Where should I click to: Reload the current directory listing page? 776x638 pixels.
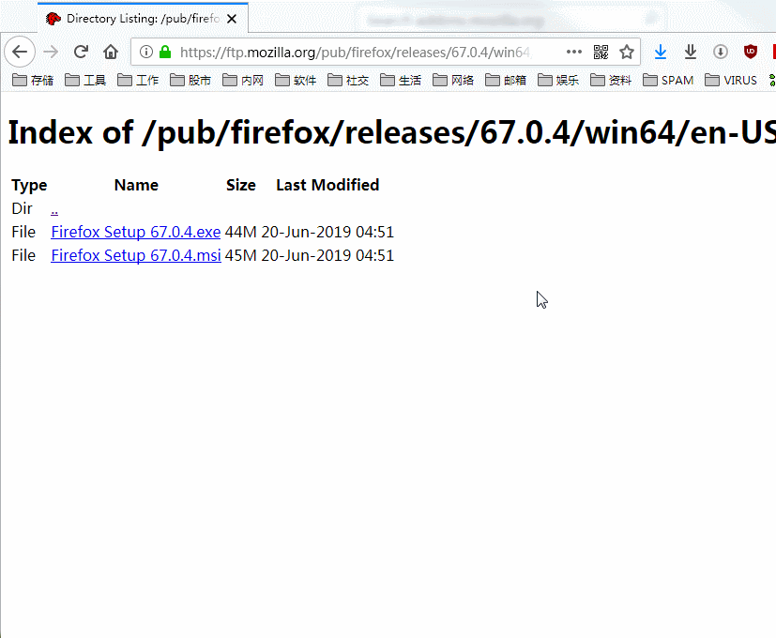tap(81, 52)
